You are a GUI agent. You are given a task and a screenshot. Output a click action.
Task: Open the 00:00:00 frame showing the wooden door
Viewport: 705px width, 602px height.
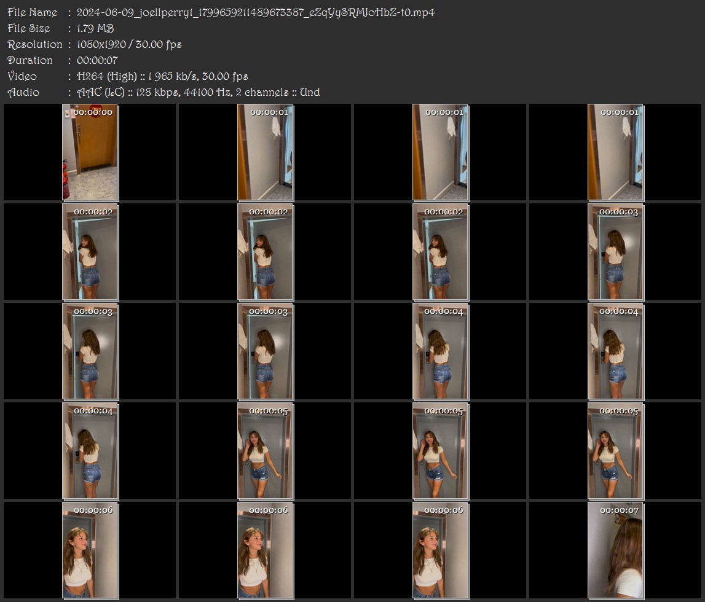click(90, 152)
